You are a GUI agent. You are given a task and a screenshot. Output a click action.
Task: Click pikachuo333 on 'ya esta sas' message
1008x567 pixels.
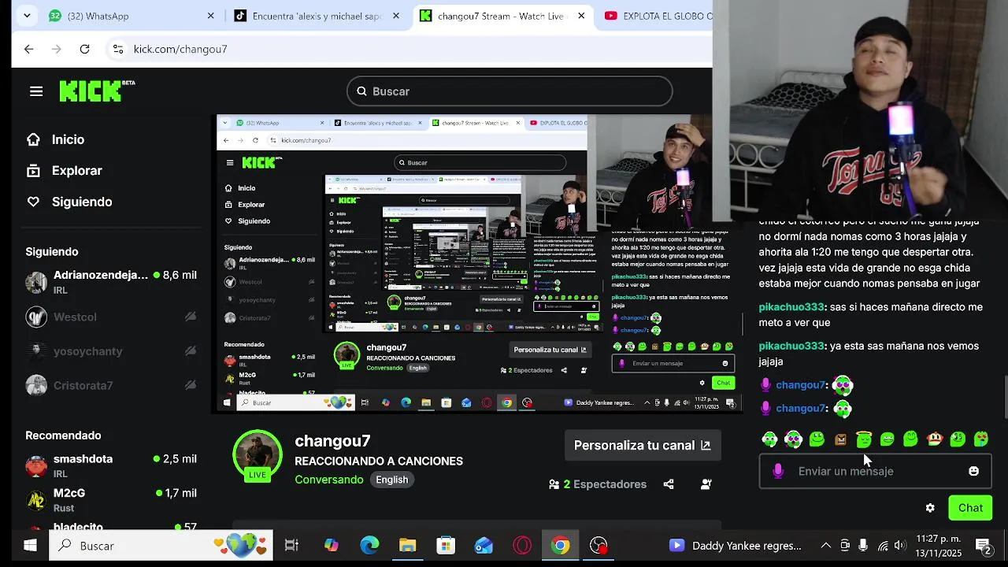(x=791, y=346)
